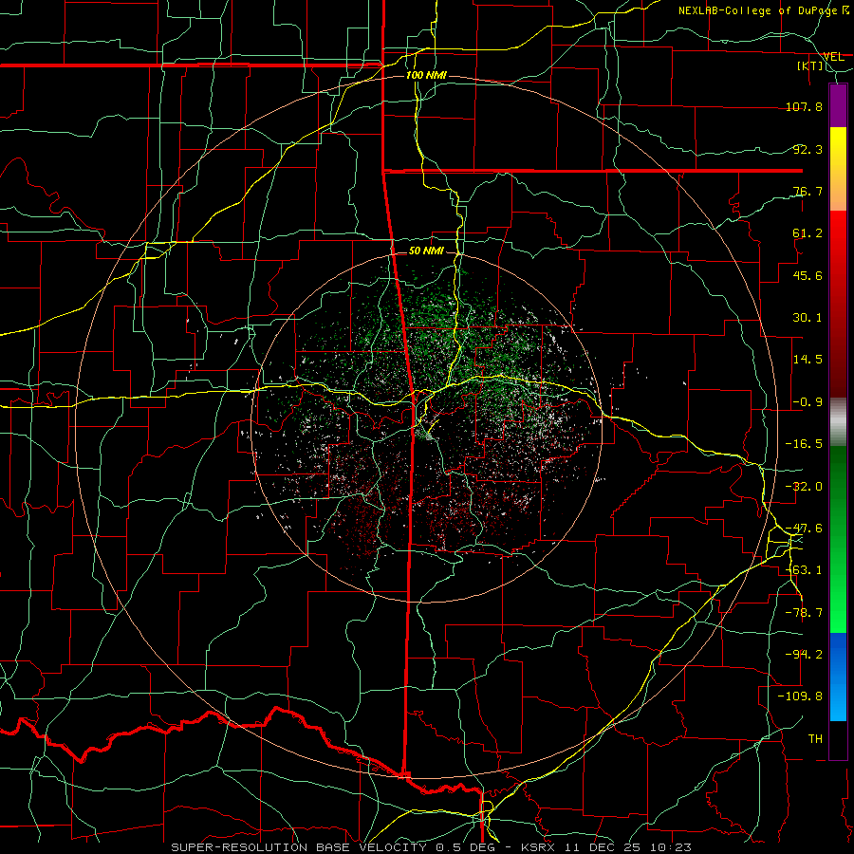Select the 76.7 scale value
Viewport: 854px width, 854px height.
(x=808, y=191)
